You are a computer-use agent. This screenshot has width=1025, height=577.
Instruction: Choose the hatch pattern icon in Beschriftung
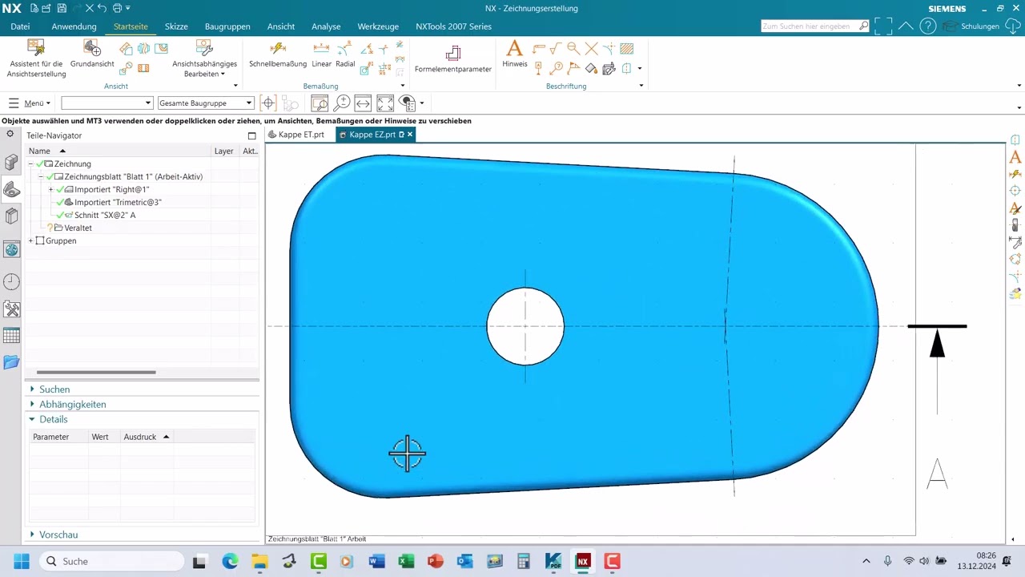tap(627, 49)
